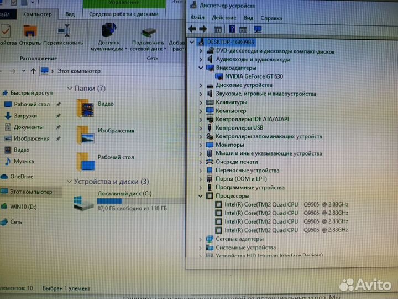The height and width of the screenshot is (299, 398).
Task: Open Загрузки in Explorer sidebar
Action: tap(25, 116)
